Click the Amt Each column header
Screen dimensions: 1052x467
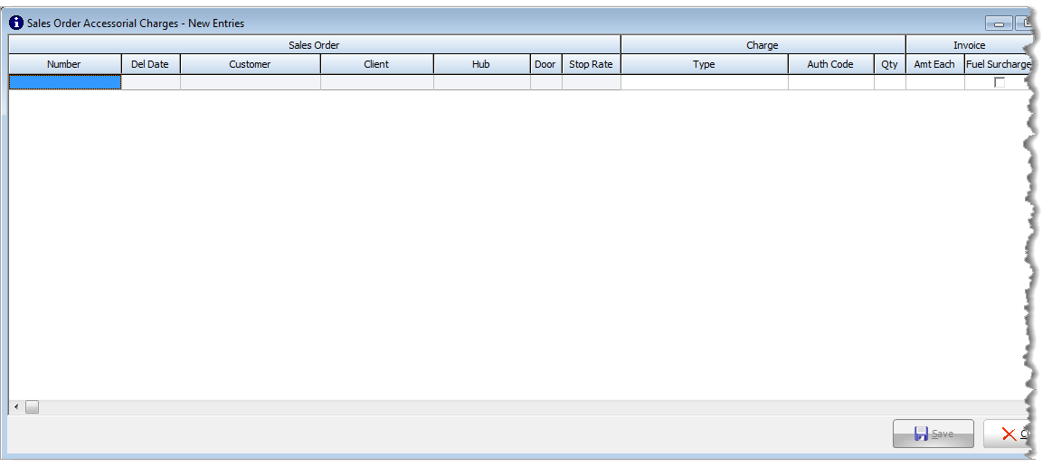935,64
